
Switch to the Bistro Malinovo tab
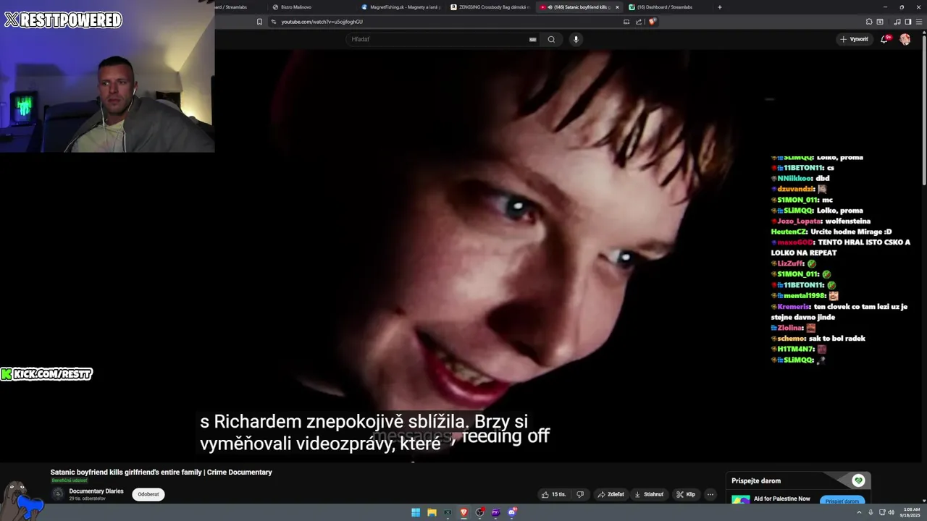point(311,7)
